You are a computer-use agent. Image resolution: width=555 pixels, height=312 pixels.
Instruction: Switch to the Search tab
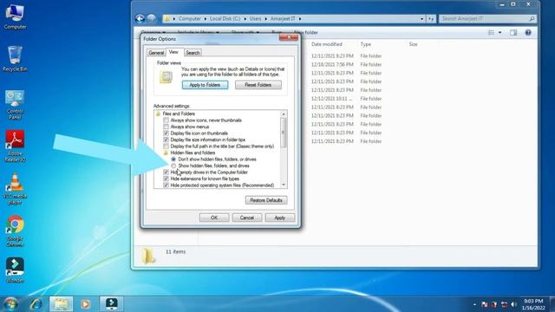[193, 53]
